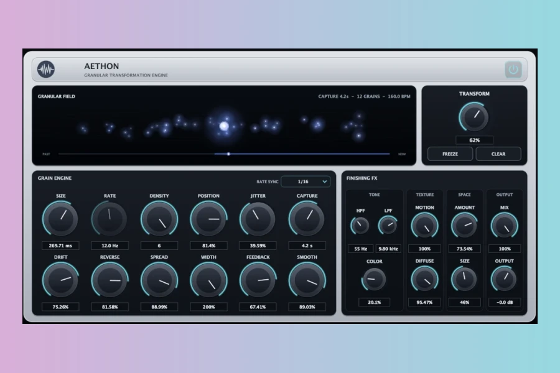Click the Mix knob

coord(504,226)
